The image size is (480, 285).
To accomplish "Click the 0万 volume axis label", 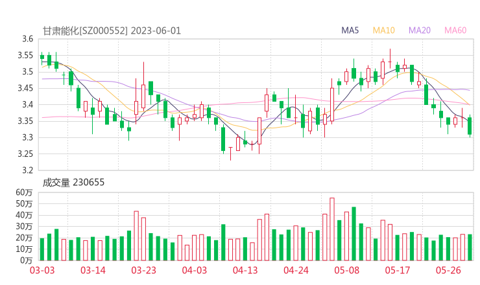I will pos(26,260).
